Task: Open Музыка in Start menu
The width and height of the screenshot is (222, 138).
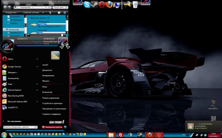Action: pos(45,81)
